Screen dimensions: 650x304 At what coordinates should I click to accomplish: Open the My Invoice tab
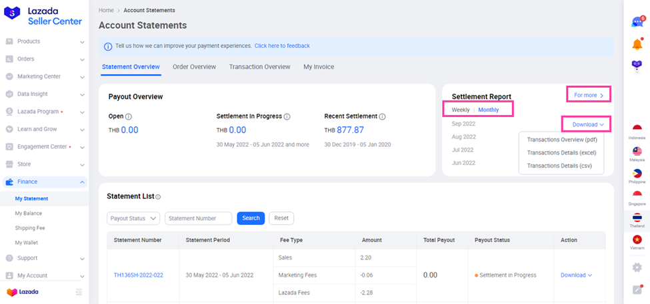319,67
